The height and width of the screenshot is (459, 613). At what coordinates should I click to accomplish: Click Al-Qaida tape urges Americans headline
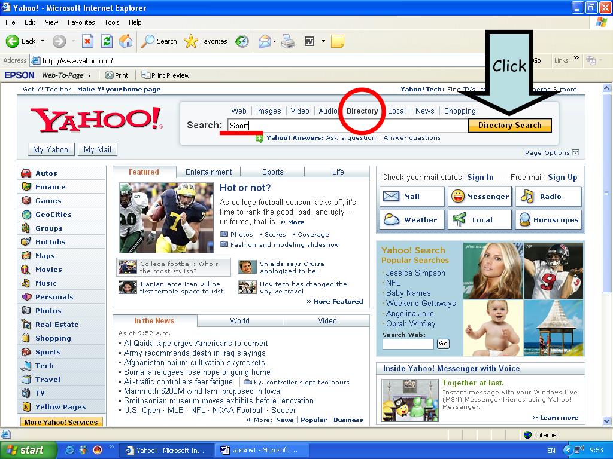tap(196, 344)
